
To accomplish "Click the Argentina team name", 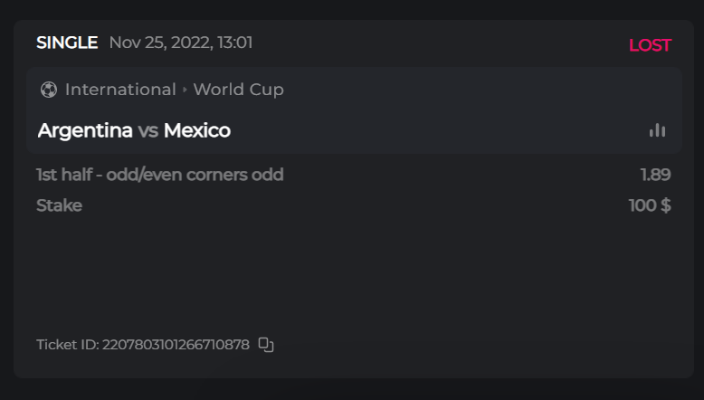I will 85,130.
